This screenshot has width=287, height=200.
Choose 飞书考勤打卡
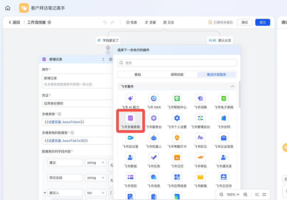click(x=177, y=140)
